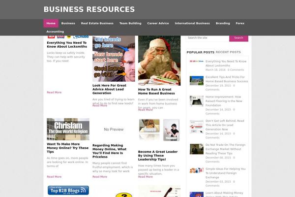Click the lead generation thumbnail with cursor
295x197 pixels.
tap(196, 127)
